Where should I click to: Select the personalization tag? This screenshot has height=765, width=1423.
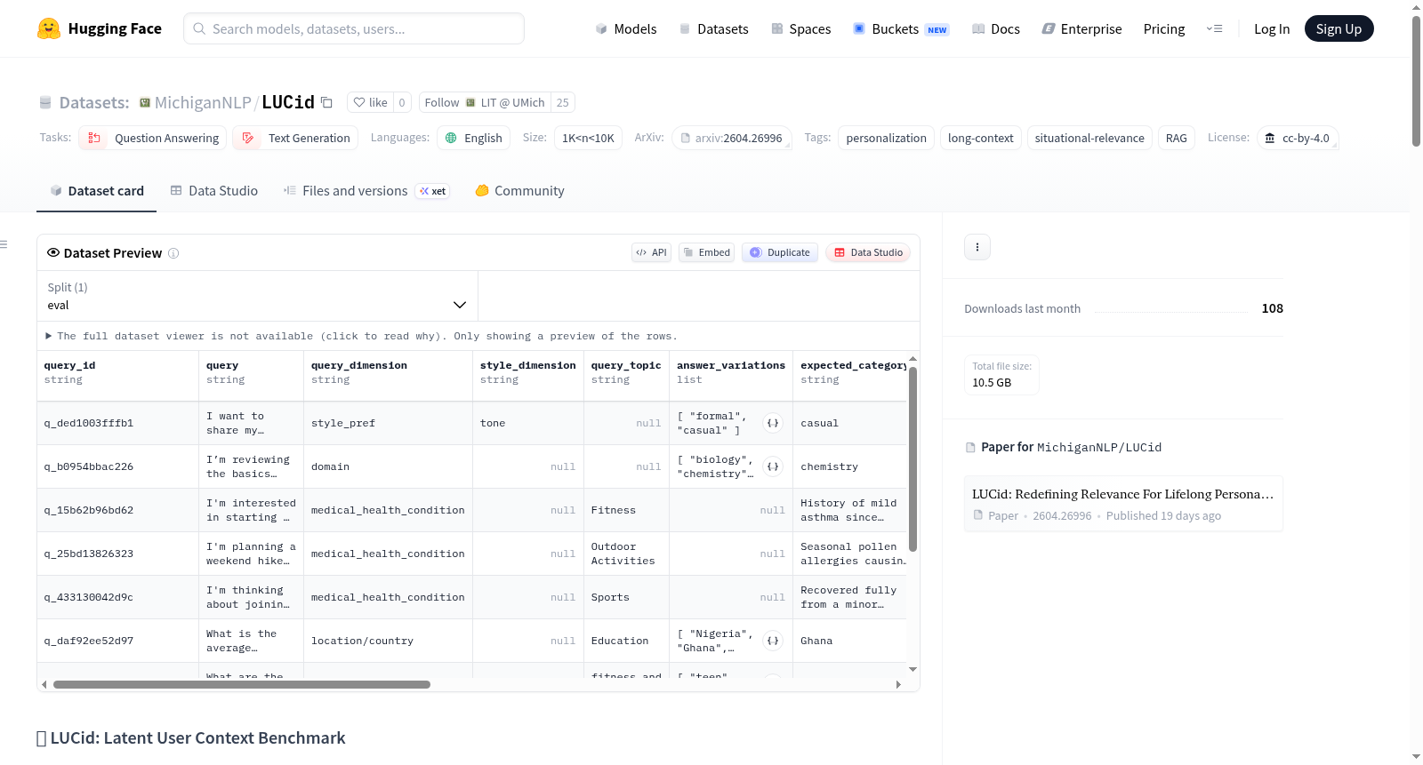point(886,138)
